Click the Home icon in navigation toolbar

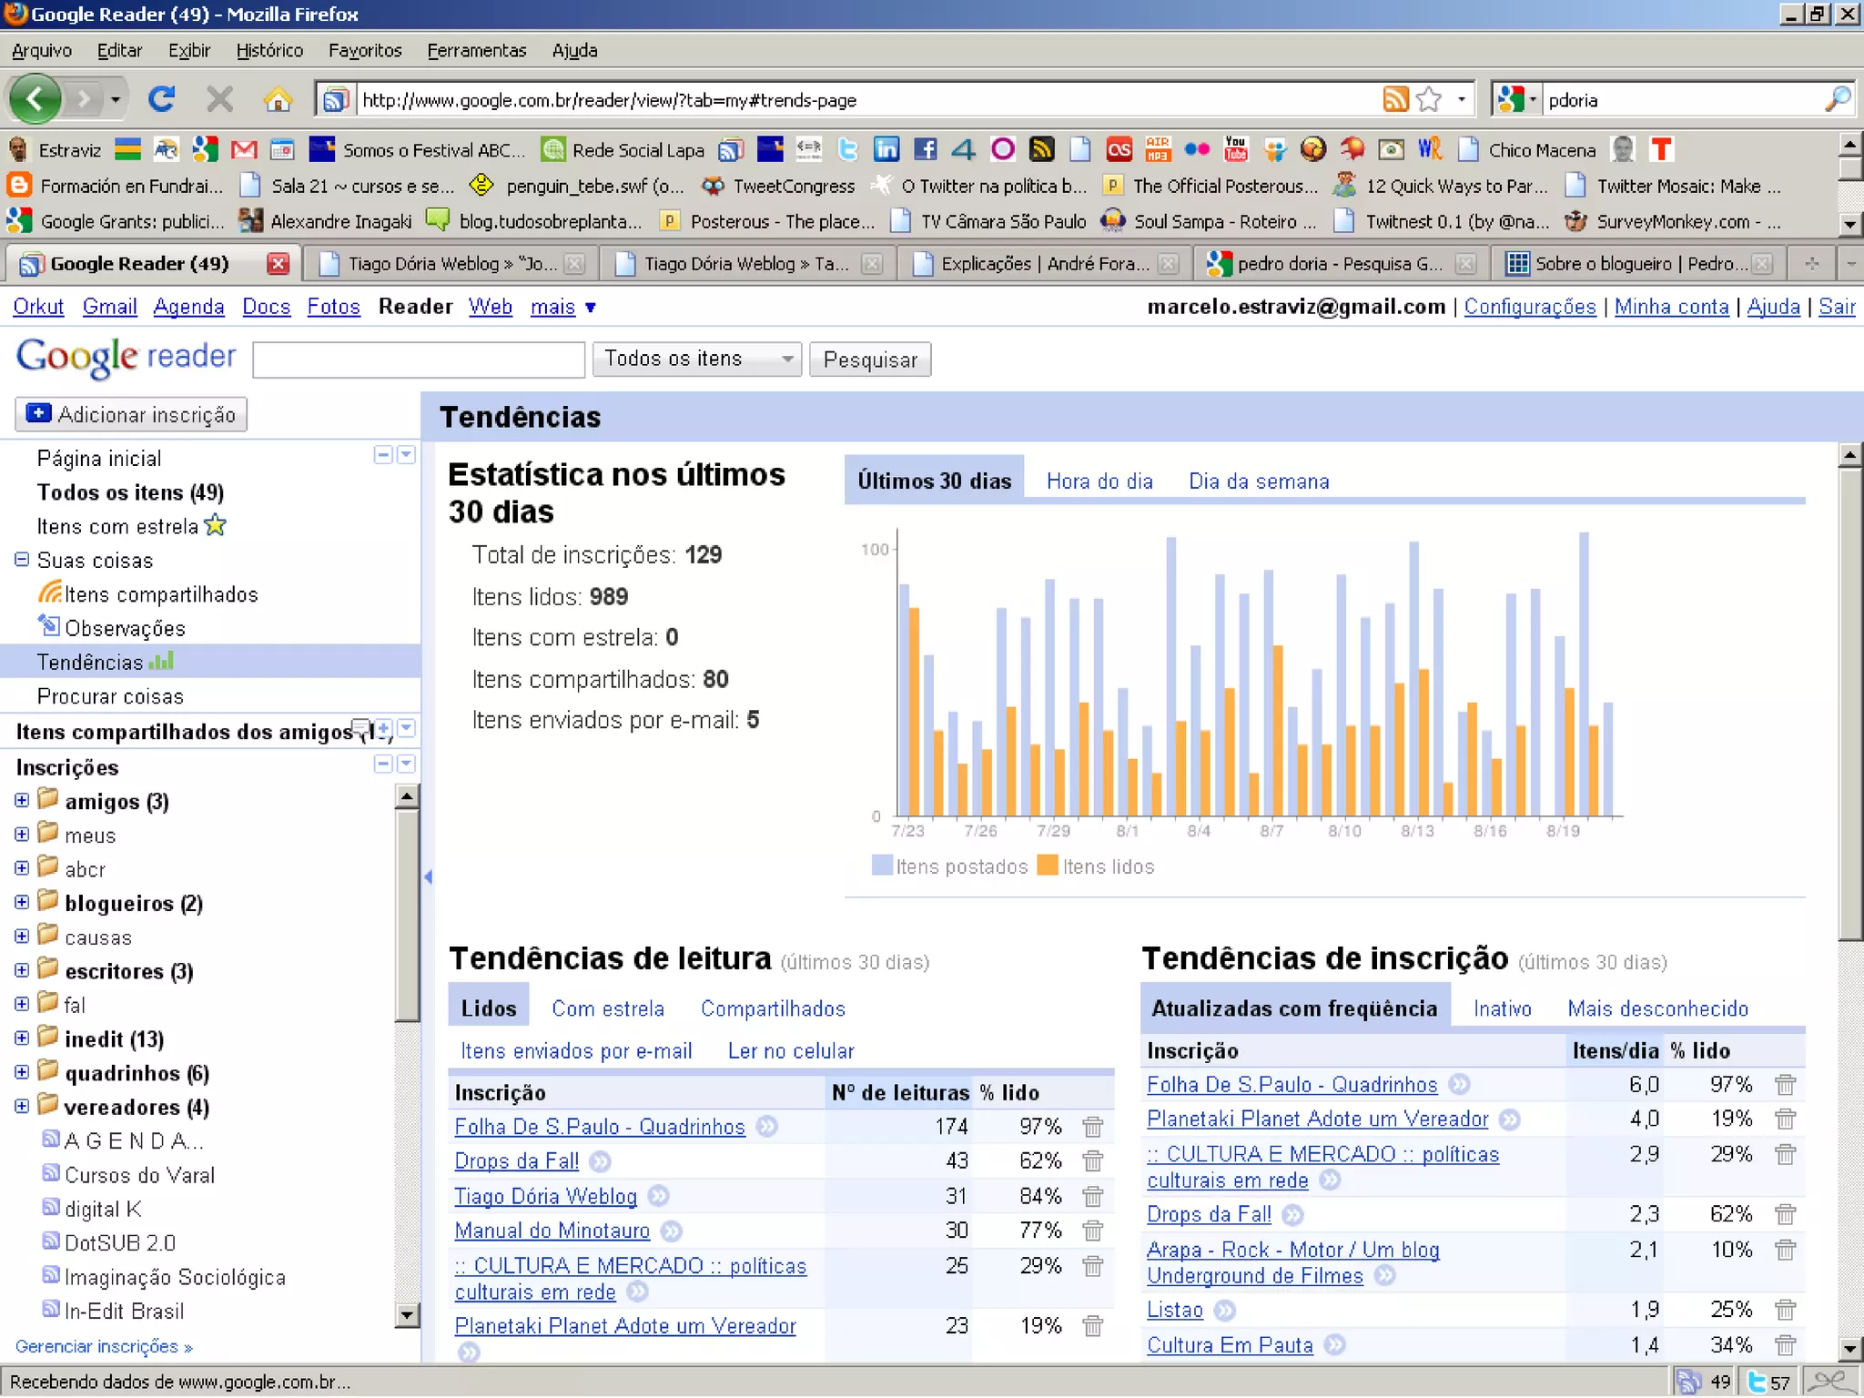[278, 98]
